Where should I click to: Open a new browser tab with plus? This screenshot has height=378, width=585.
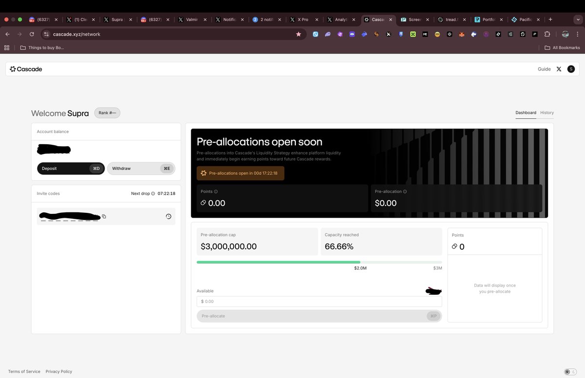(x=550, y=19)
